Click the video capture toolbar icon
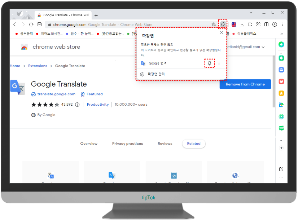Image resolution: width=298 pixels, height=220 pixels. pos(250,24)
